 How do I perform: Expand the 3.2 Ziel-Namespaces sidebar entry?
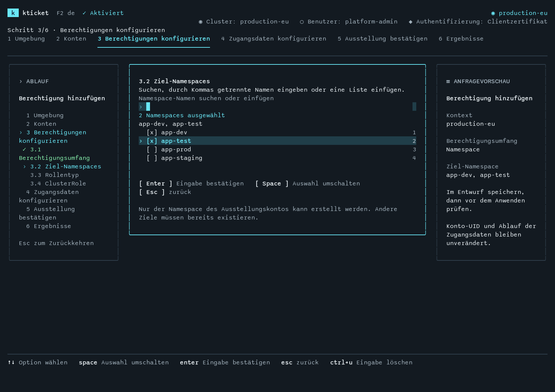(x=25, y=166)
